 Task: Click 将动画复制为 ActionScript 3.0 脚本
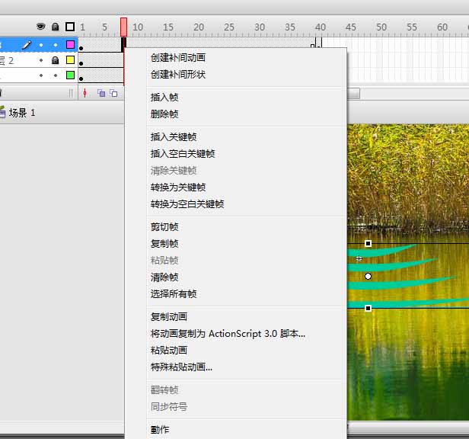tap(228, 333)
